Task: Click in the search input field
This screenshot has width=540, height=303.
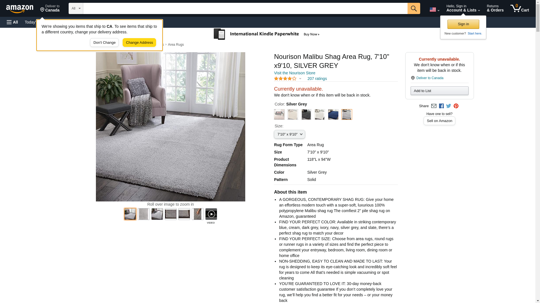Action: pyautogui.click(x=245, y=8)
